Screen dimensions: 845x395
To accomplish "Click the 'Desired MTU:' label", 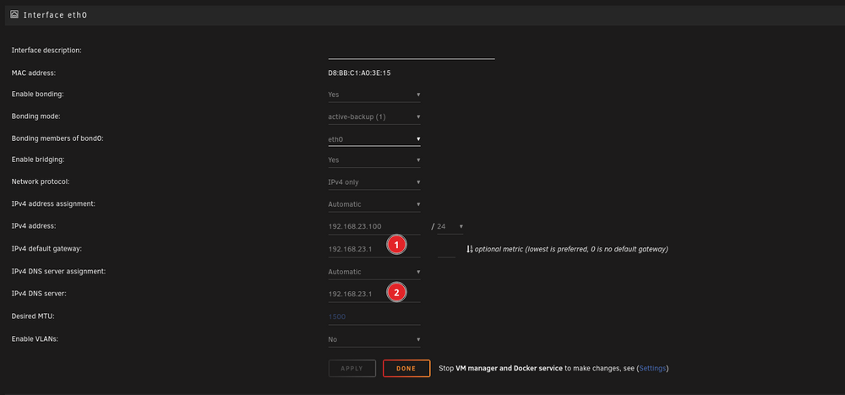I will pos(33,317).
